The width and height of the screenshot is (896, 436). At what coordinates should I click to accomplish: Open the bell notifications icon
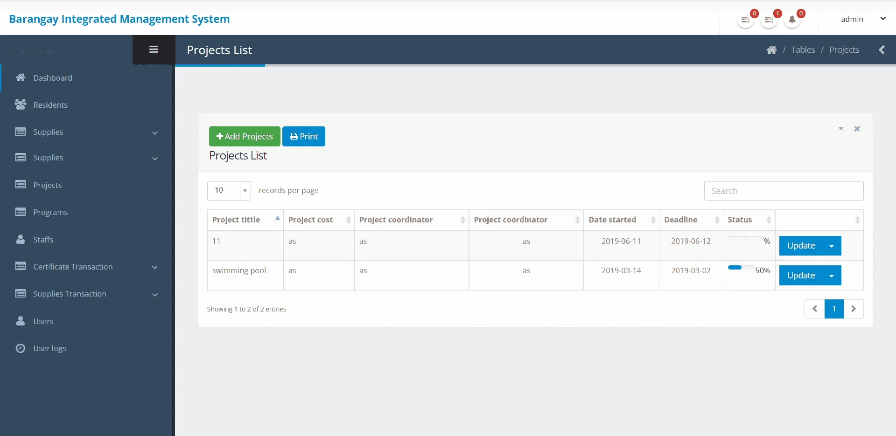tap(792, 20)
